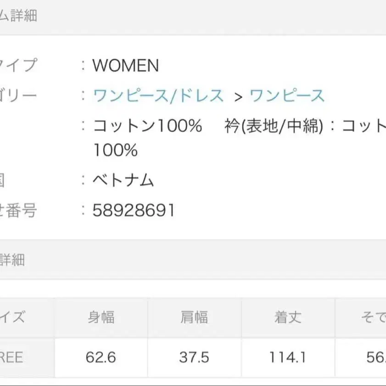
Task: Select the 62.6 body width cell
Action: pyautogui.click(x=101, y=358)
